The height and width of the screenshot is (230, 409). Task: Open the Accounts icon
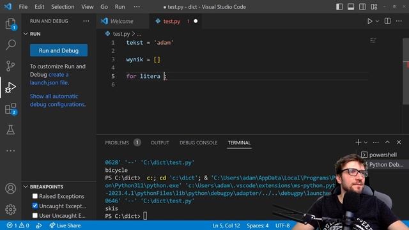pos(10,188)
